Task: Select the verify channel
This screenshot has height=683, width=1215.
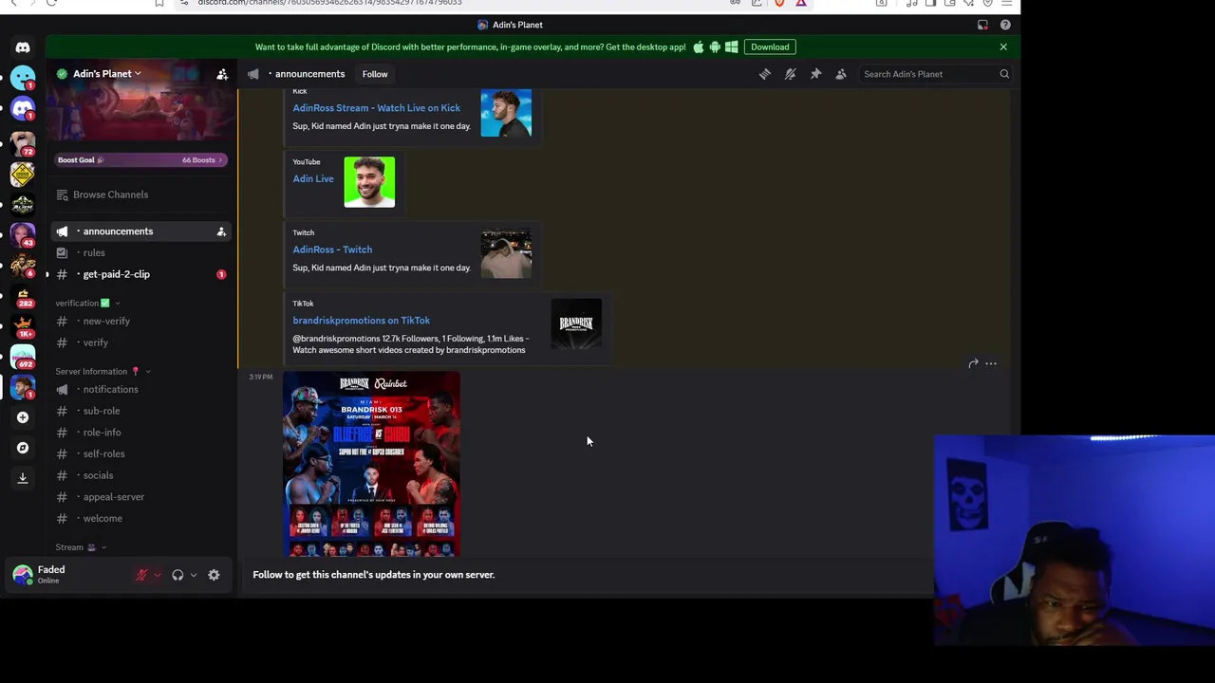Action: click(x=140, y=342)
